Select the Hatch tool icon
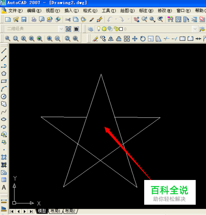 point(4,157)
